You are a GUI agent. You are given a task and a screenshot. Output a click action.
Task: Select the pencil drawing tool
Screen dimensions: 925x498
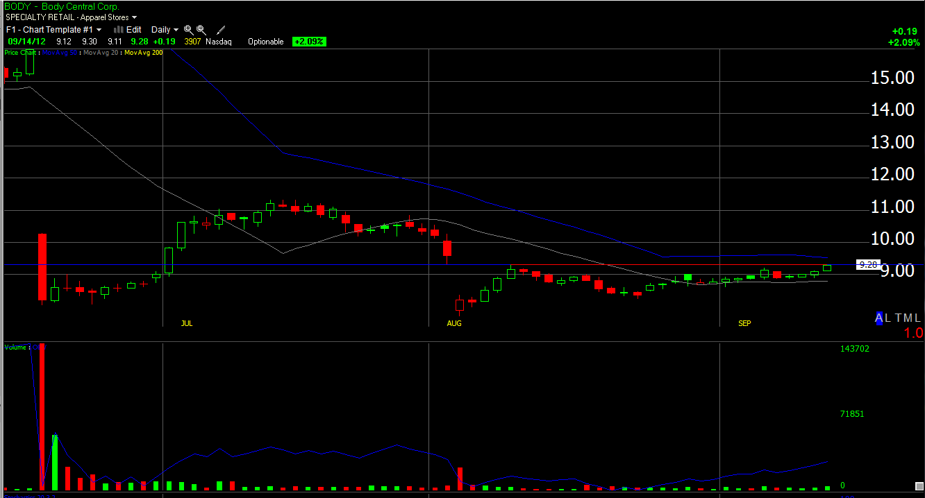(221, 30)
